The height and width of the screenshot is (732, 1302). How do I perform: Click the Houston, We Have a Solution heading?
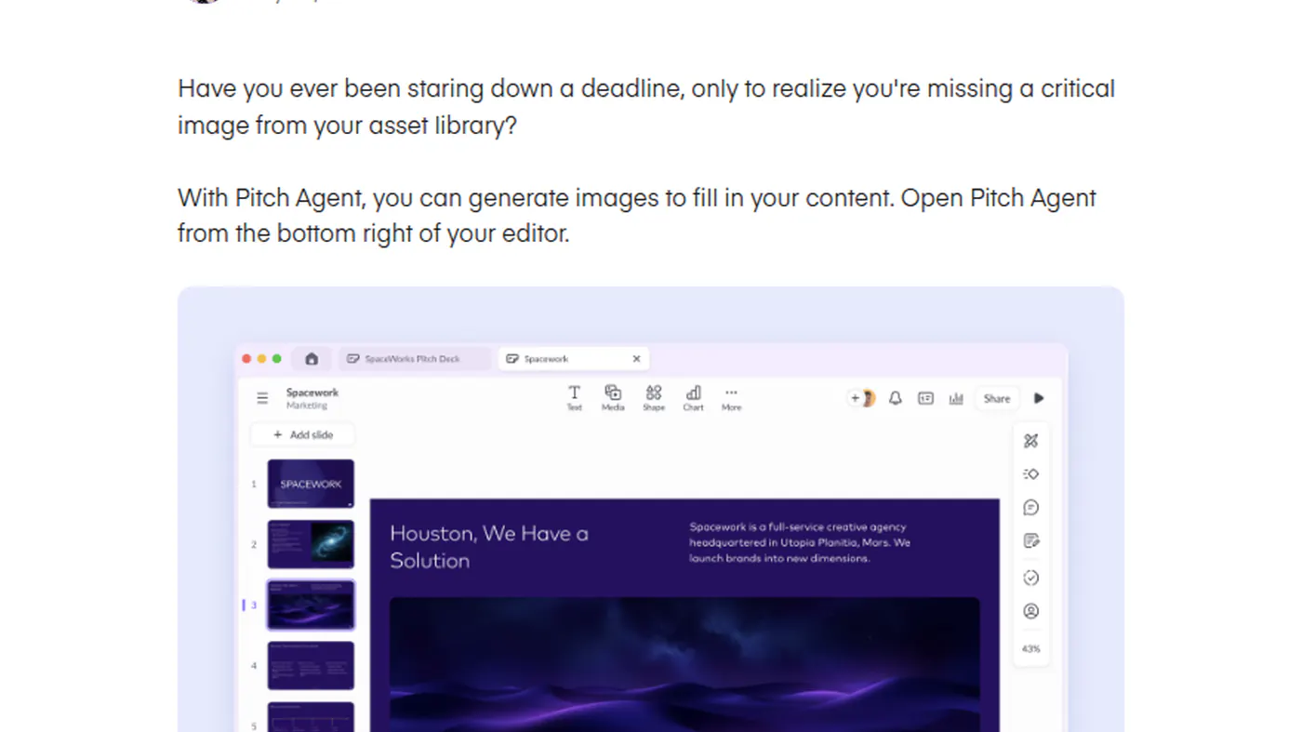pos(489,547)
